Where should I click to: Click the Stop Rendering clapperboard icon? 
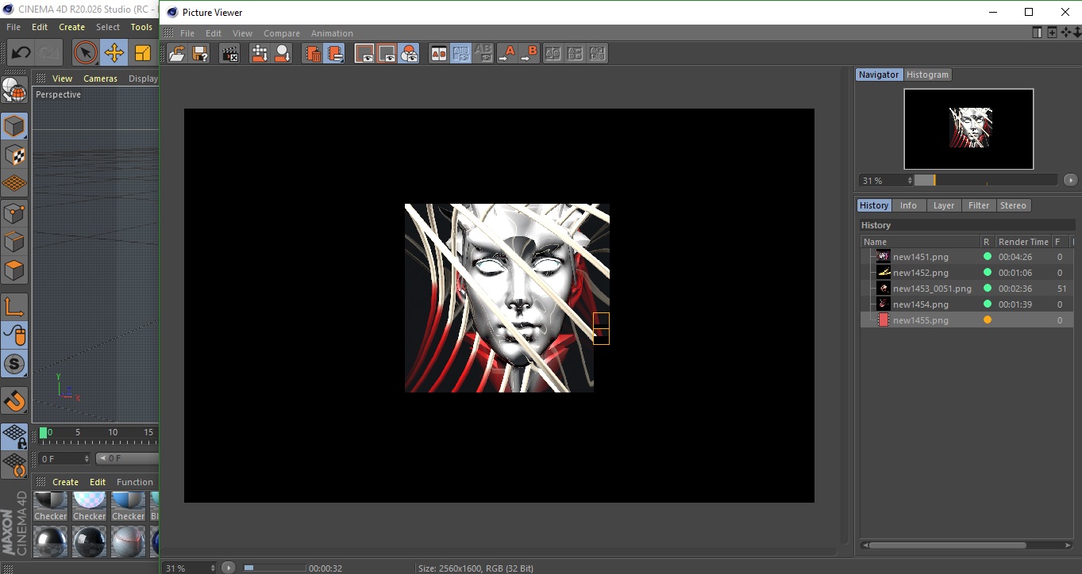pos(230,54)
